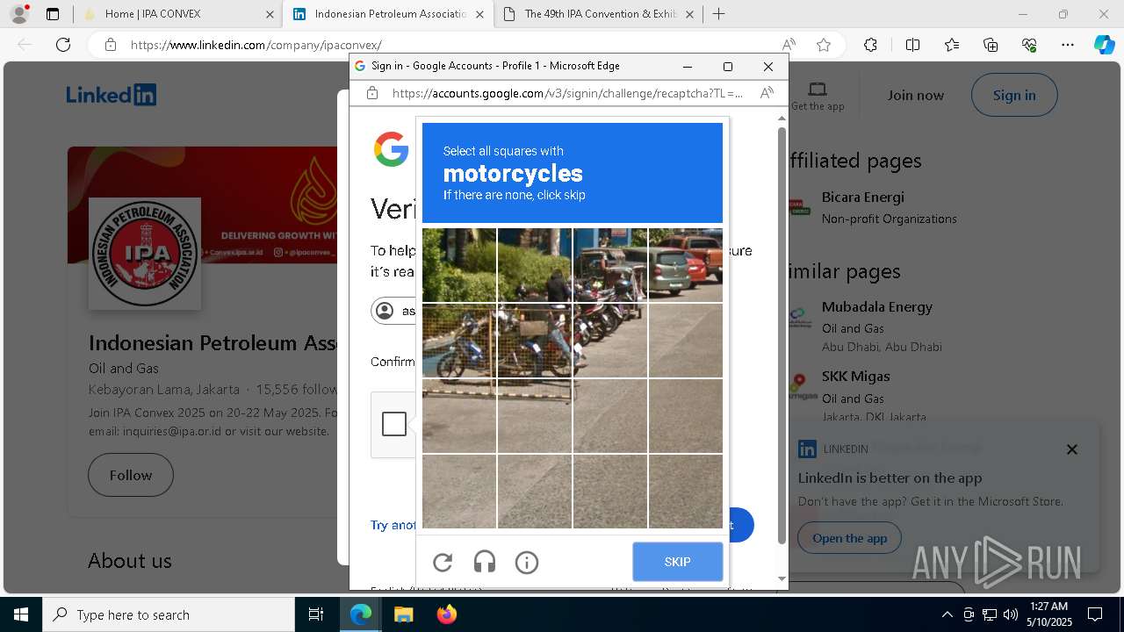1124x632 pixels.
Task: Click the SKIP button in captcha
Action: tap(678, 562)
